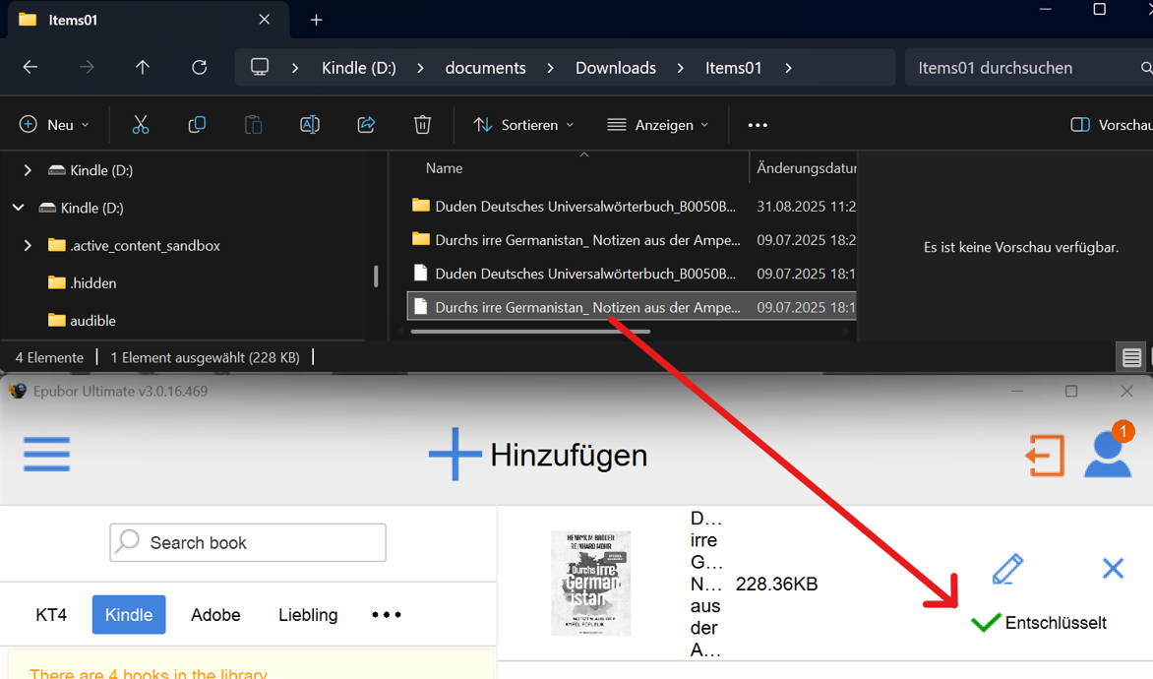Image resolution: width=1153 pixels, height=679 pixels.
Task: Navigate to Downloads via the breadcrumb
Action: tap(615, 67)
